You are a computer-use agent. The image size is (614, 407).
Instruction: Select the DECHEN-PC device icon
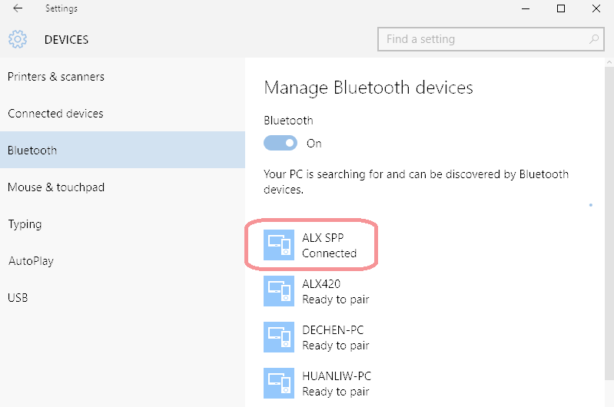tap(279, 337)
